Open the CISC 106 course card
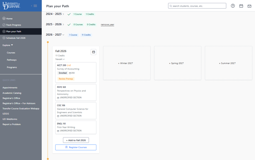Image resolution: width=255 pixels, height=160 pixels. [x=76, y=111]
